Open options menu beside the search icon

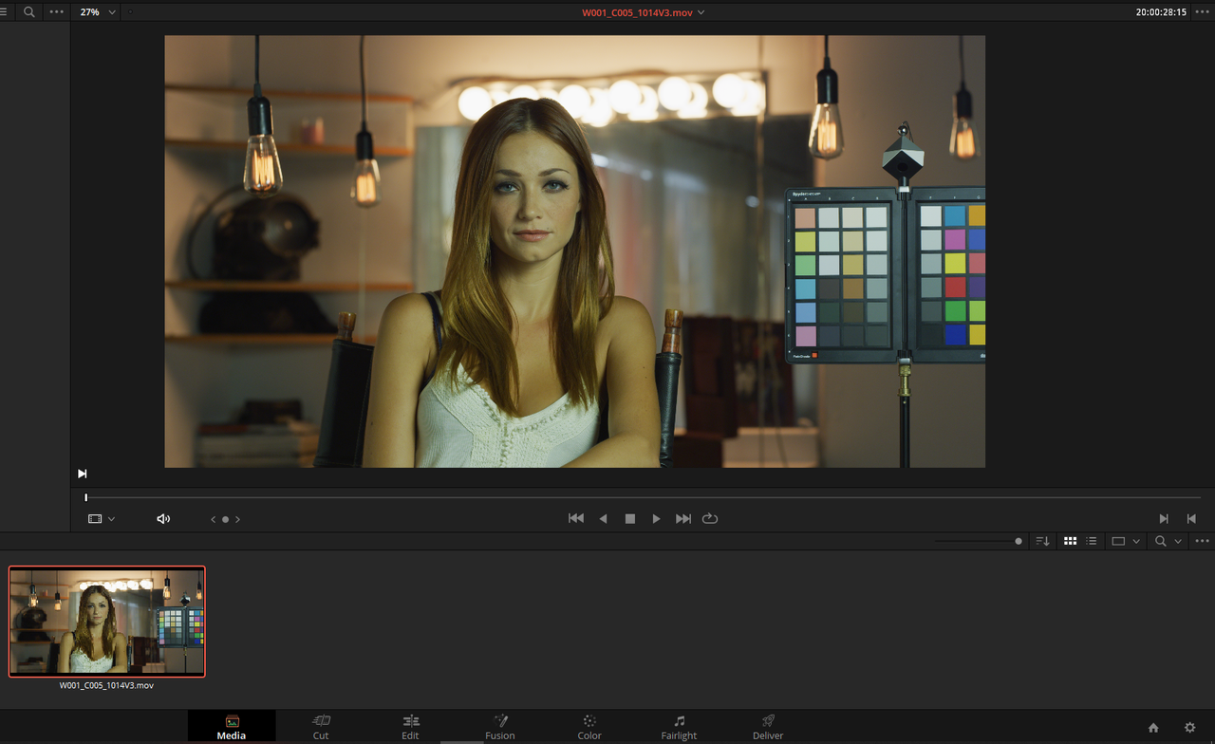pyautogui.click(x=57, y=12)
